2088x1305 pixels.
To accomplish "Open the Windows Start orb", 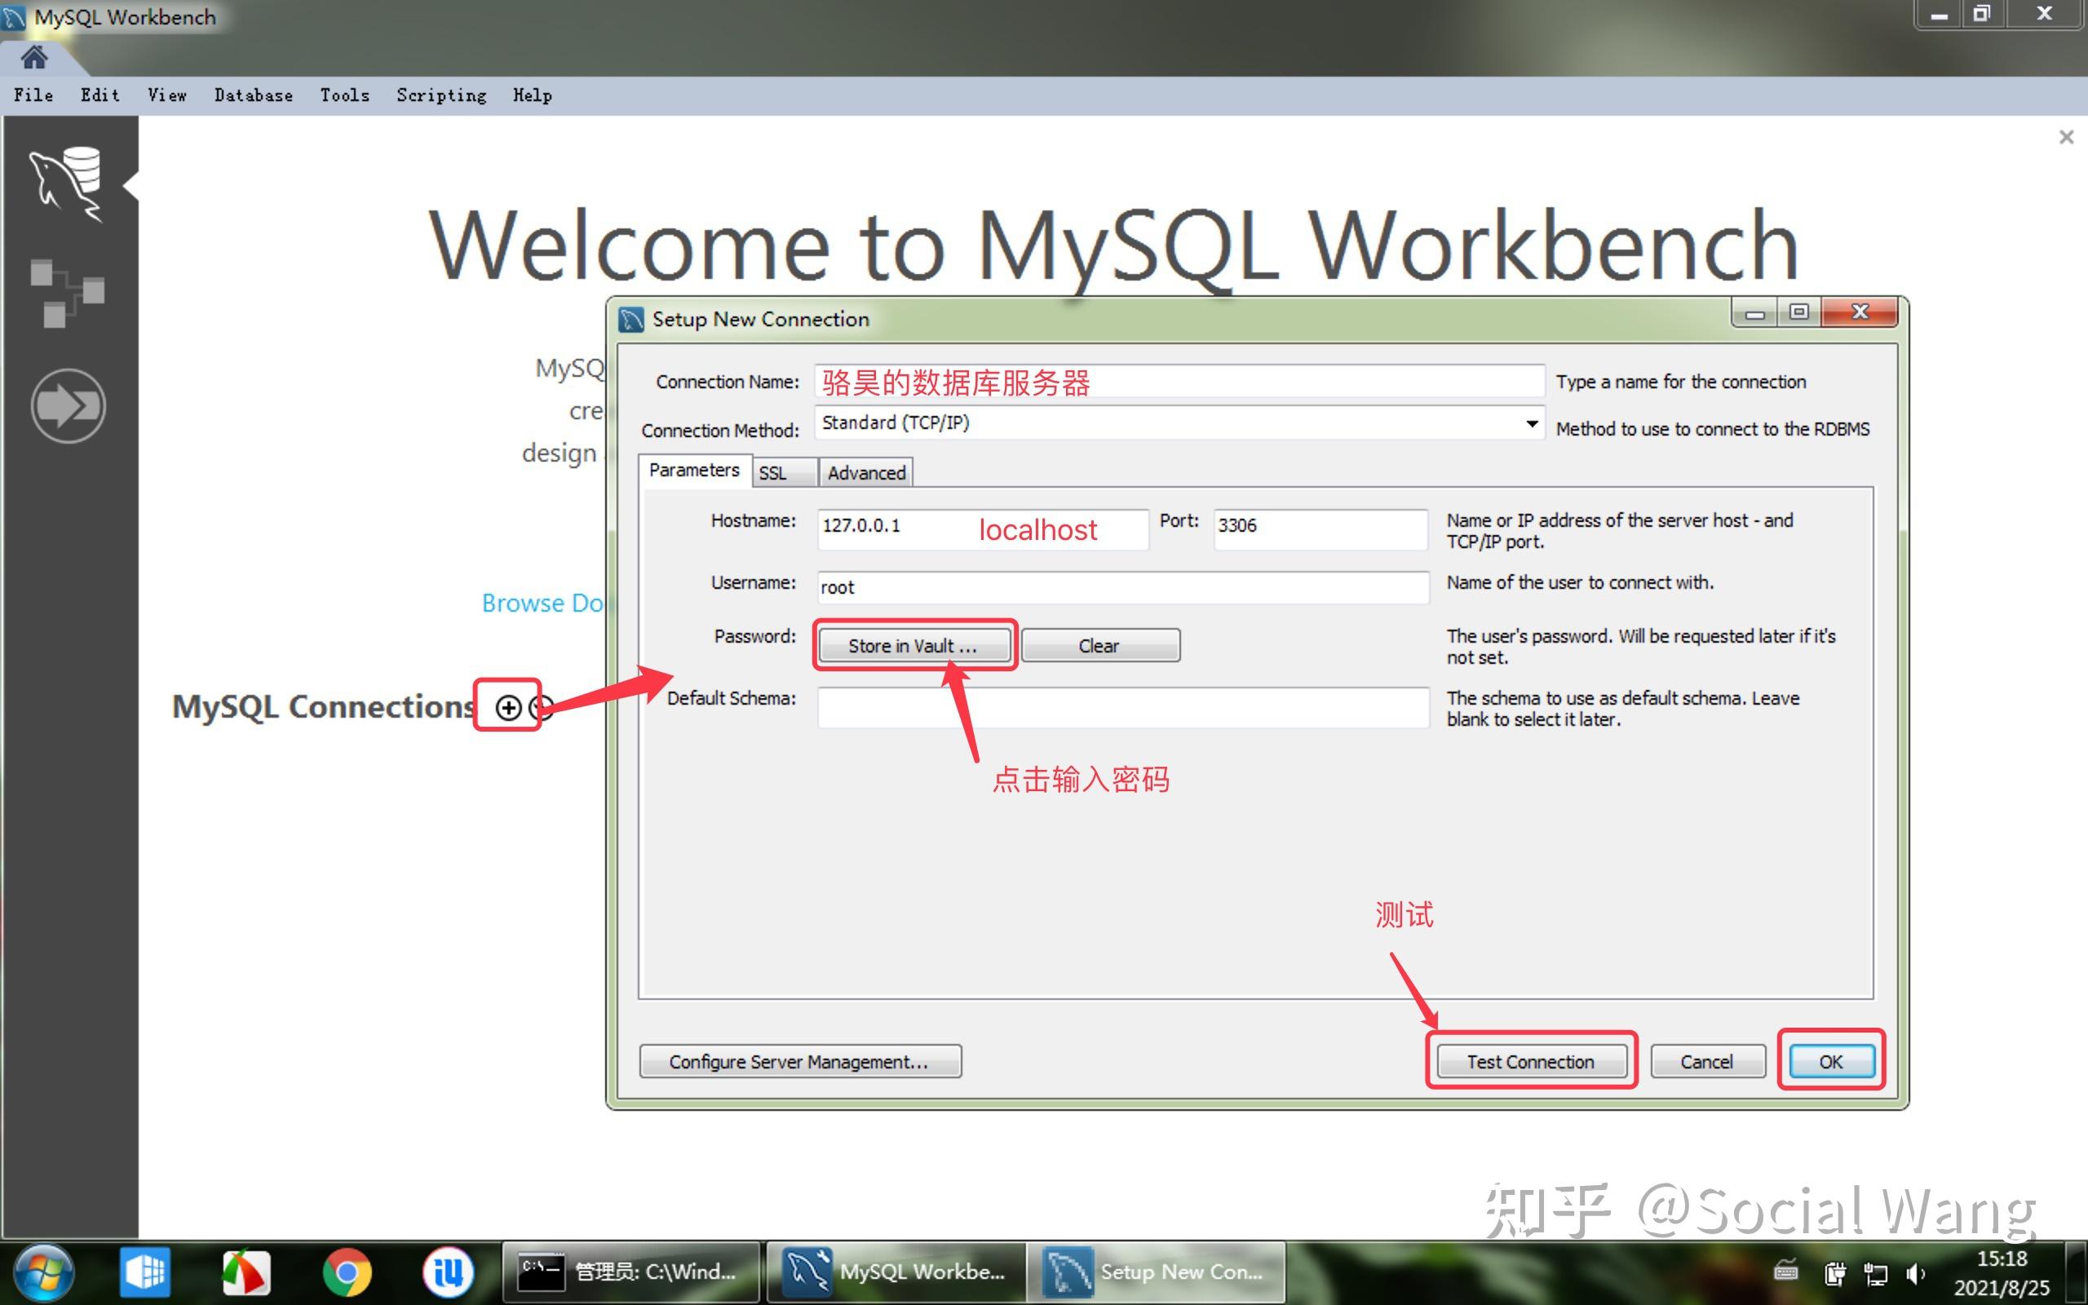I will point(43,1272).
